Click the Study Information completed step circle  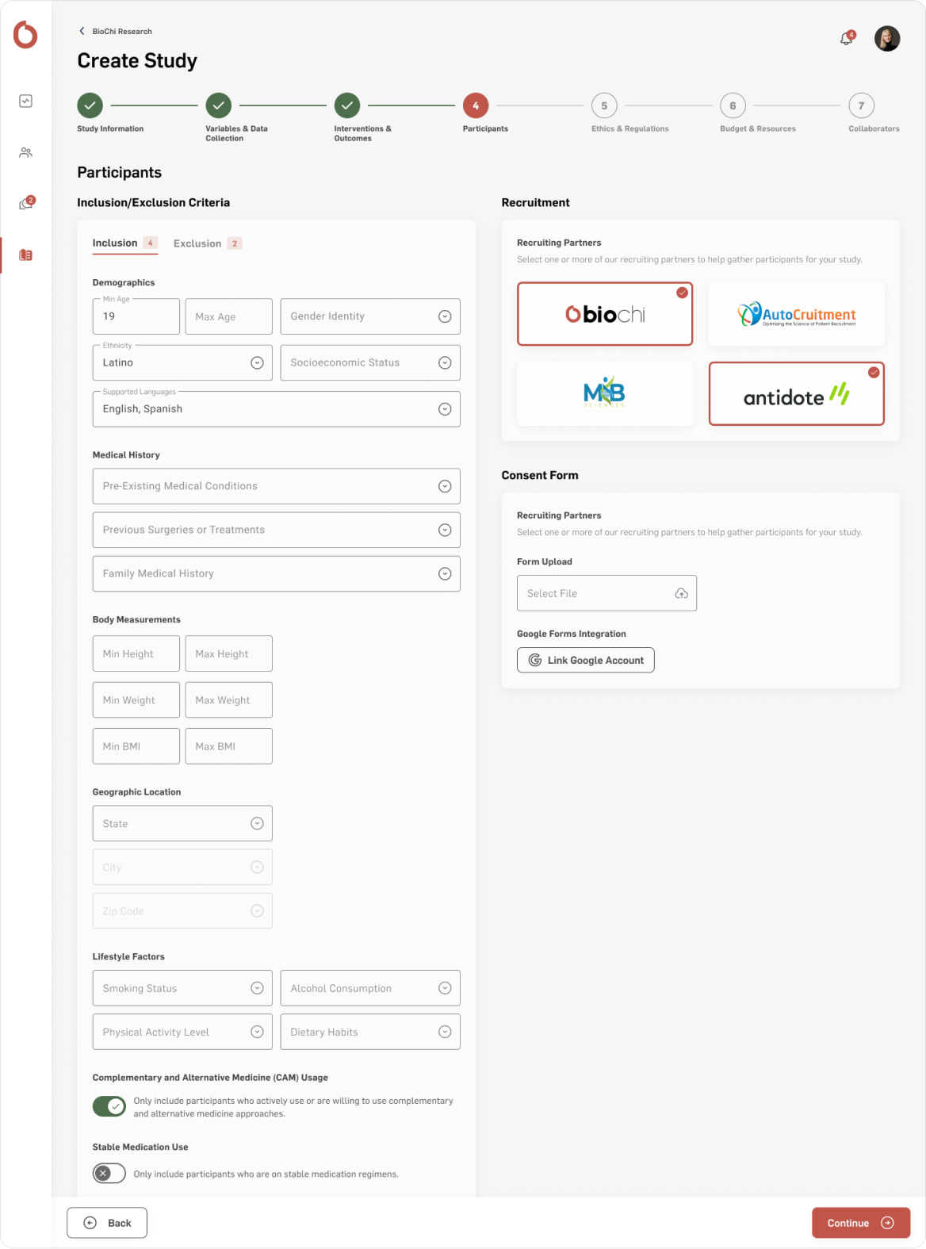click(x=90, y=105)
